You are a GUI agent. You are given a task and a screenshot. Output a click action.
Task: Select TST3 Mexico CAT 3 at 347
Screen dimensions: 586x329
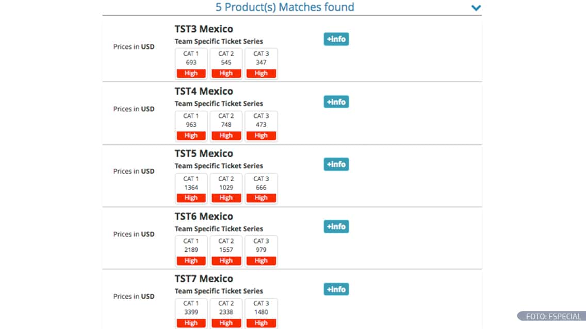(261, 63)
